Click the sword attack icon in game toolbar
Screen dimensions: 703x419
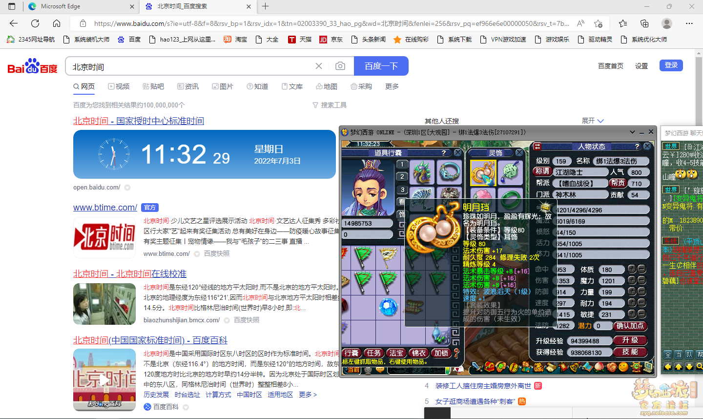tap(476, 366)
